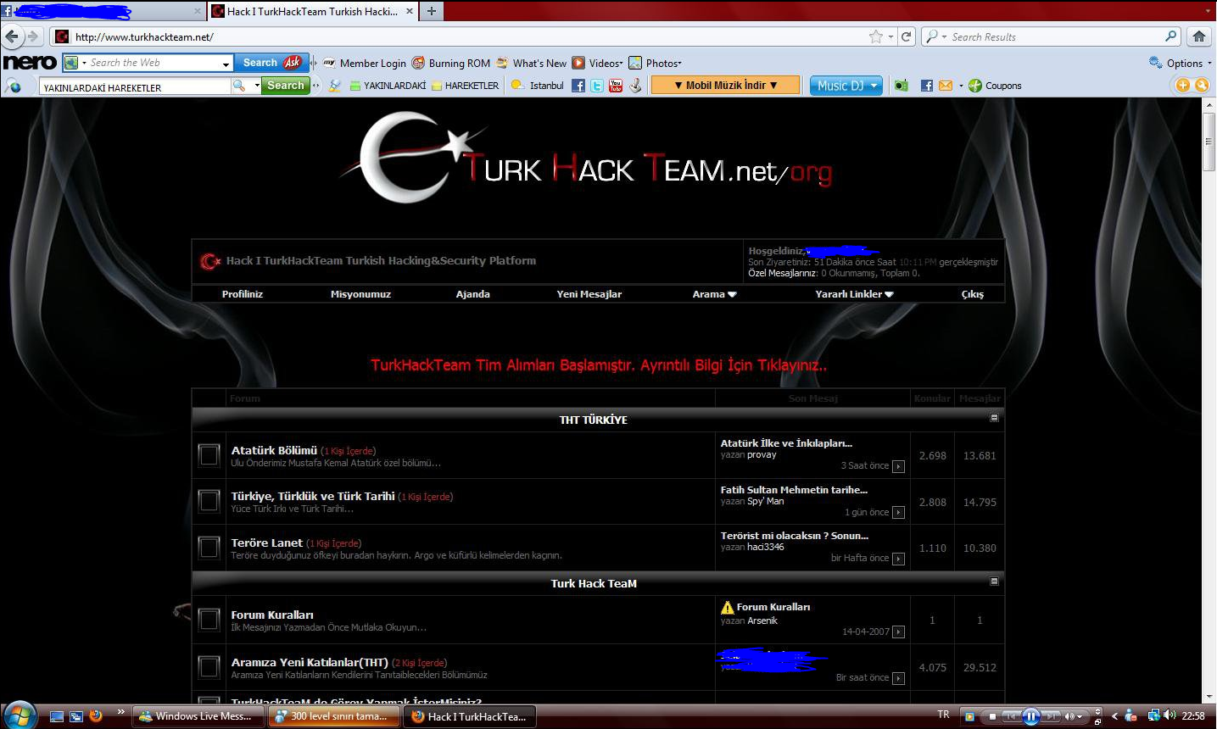Open Yeni Mesajlar in forum navigation
1217x729 pixels.
point(589,294)
